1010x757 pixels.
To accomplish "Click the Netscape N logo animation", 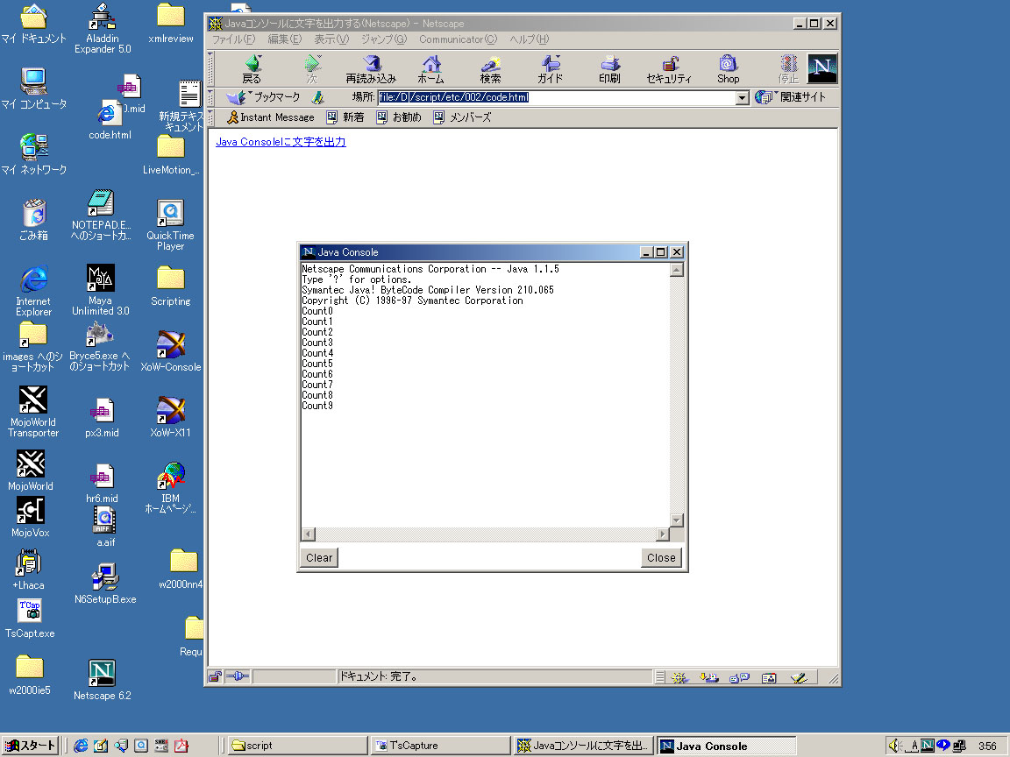I will pyautogui.click(x=822, y=68).
